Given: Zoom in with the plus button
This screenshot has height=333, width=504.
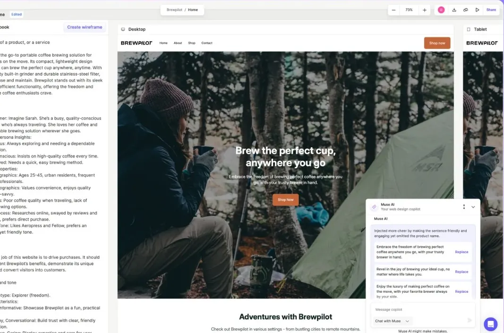Looking at the screenshot, I should tap(424, 10).
